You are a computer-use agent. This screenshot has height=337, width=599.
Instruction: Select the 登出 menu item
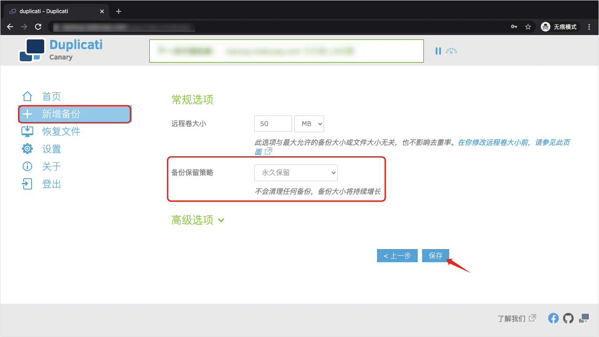point(52,184)
